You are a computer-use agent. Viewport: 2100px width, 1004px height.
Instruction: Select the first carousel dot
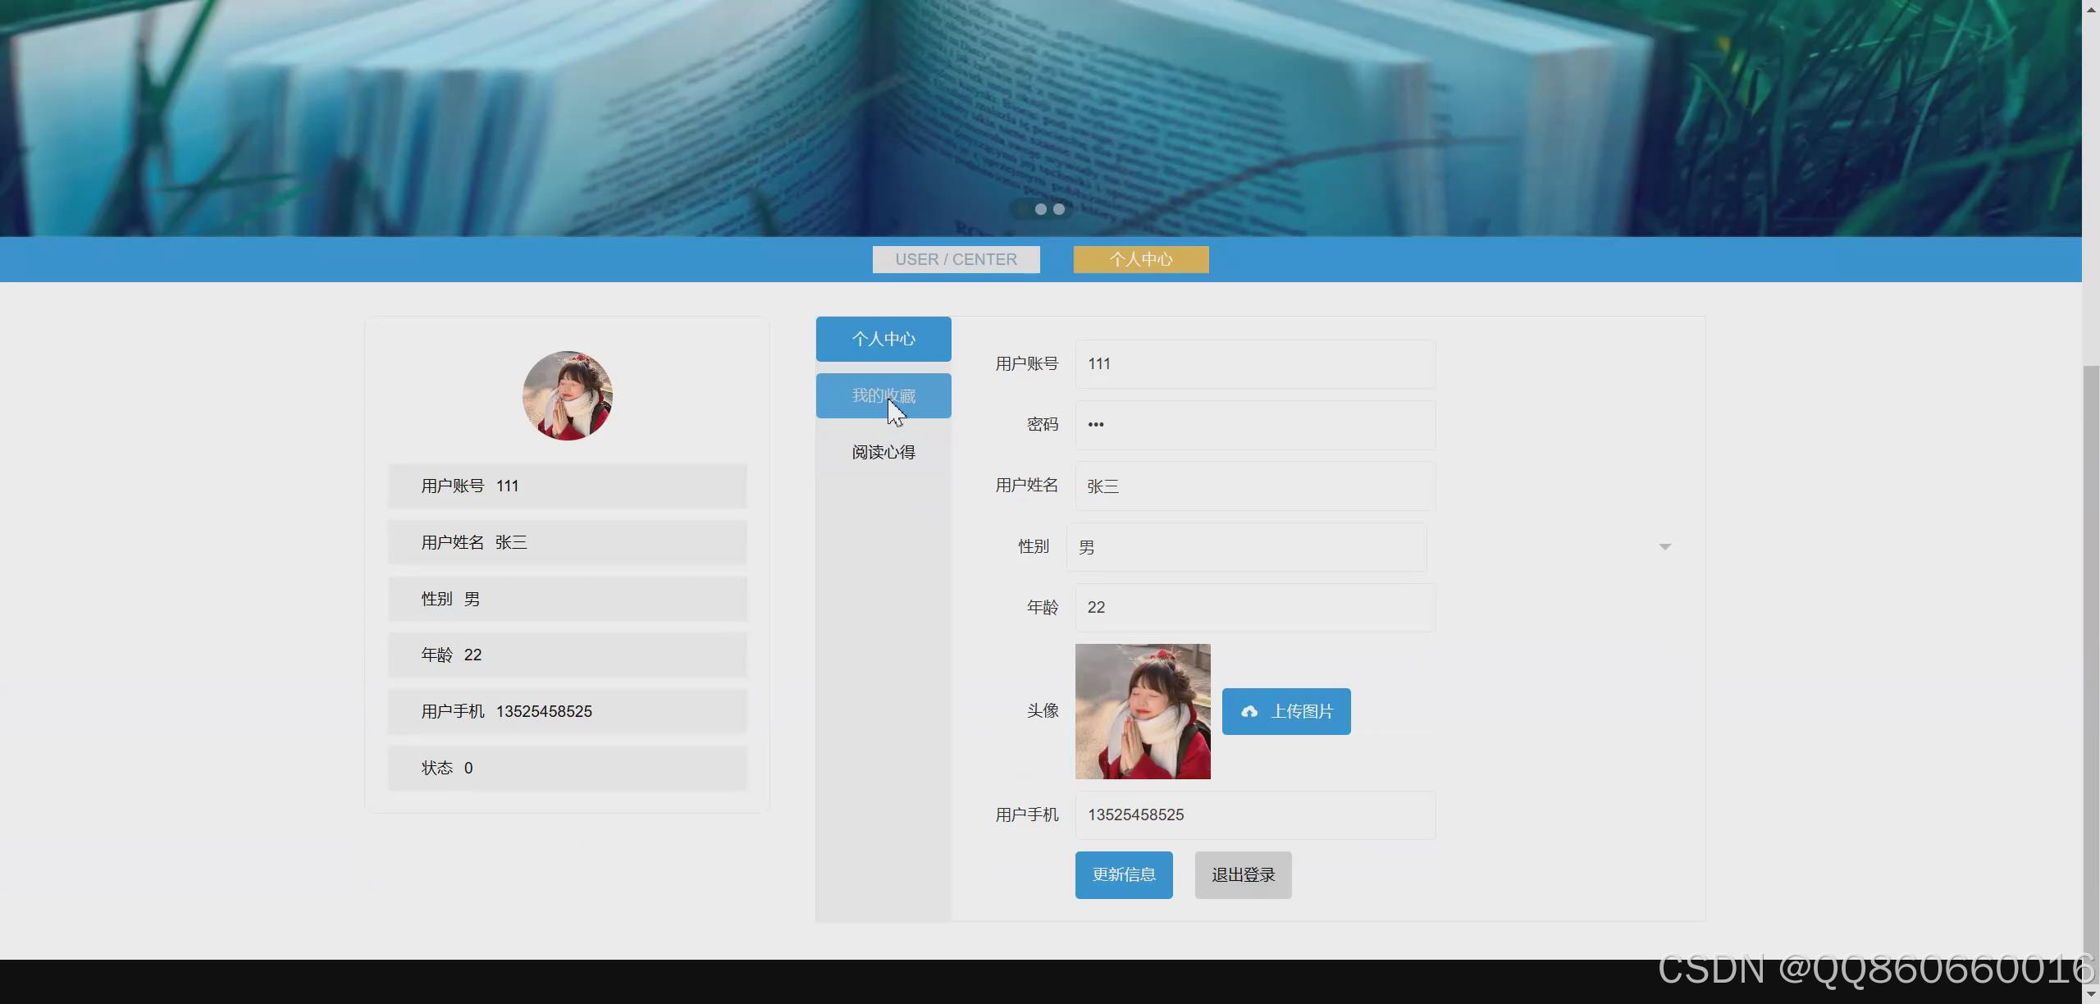1023,209
